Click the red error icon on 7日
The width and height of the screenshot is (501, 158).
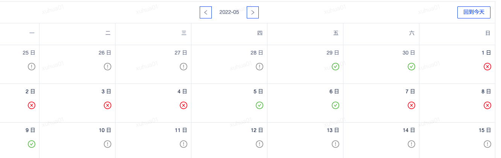[411, 105]
